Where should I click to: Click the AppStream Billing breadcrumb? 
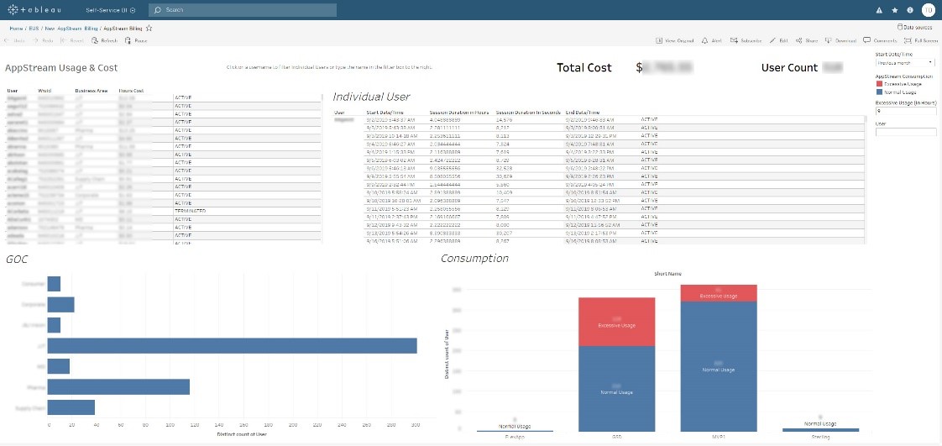coord(123,29)
